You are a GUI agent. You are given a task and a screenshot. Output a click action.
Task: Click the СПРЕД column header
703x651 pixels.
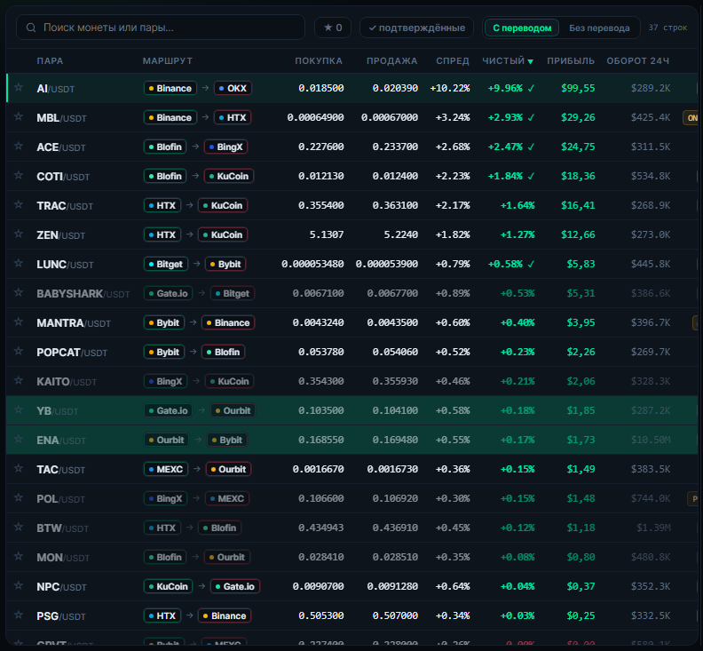tap(453, 61)
